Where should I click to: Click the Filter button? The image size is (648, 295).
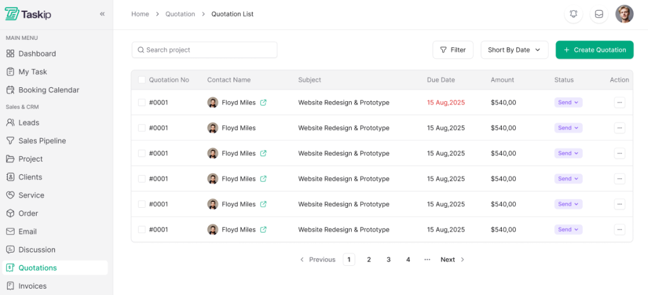pos(452,50)
